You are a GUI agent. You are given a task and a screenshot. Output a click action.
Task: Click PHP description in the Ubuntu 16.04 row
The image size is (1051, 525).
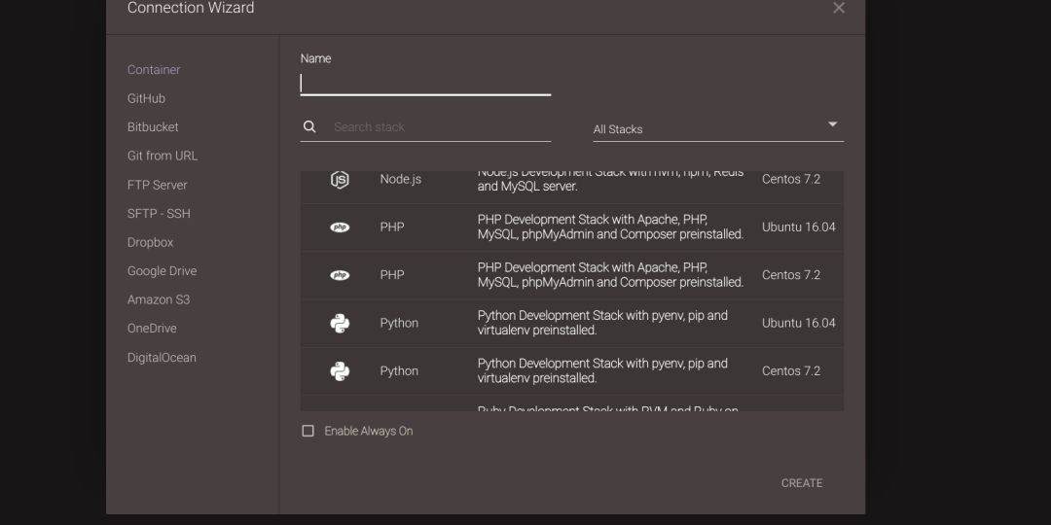coord(610,227)
